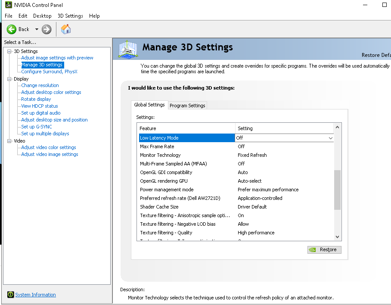The height and width of the screenshot is (305, 391).
Task: Open the 3D Settings menu
Action: click(70, 16)
